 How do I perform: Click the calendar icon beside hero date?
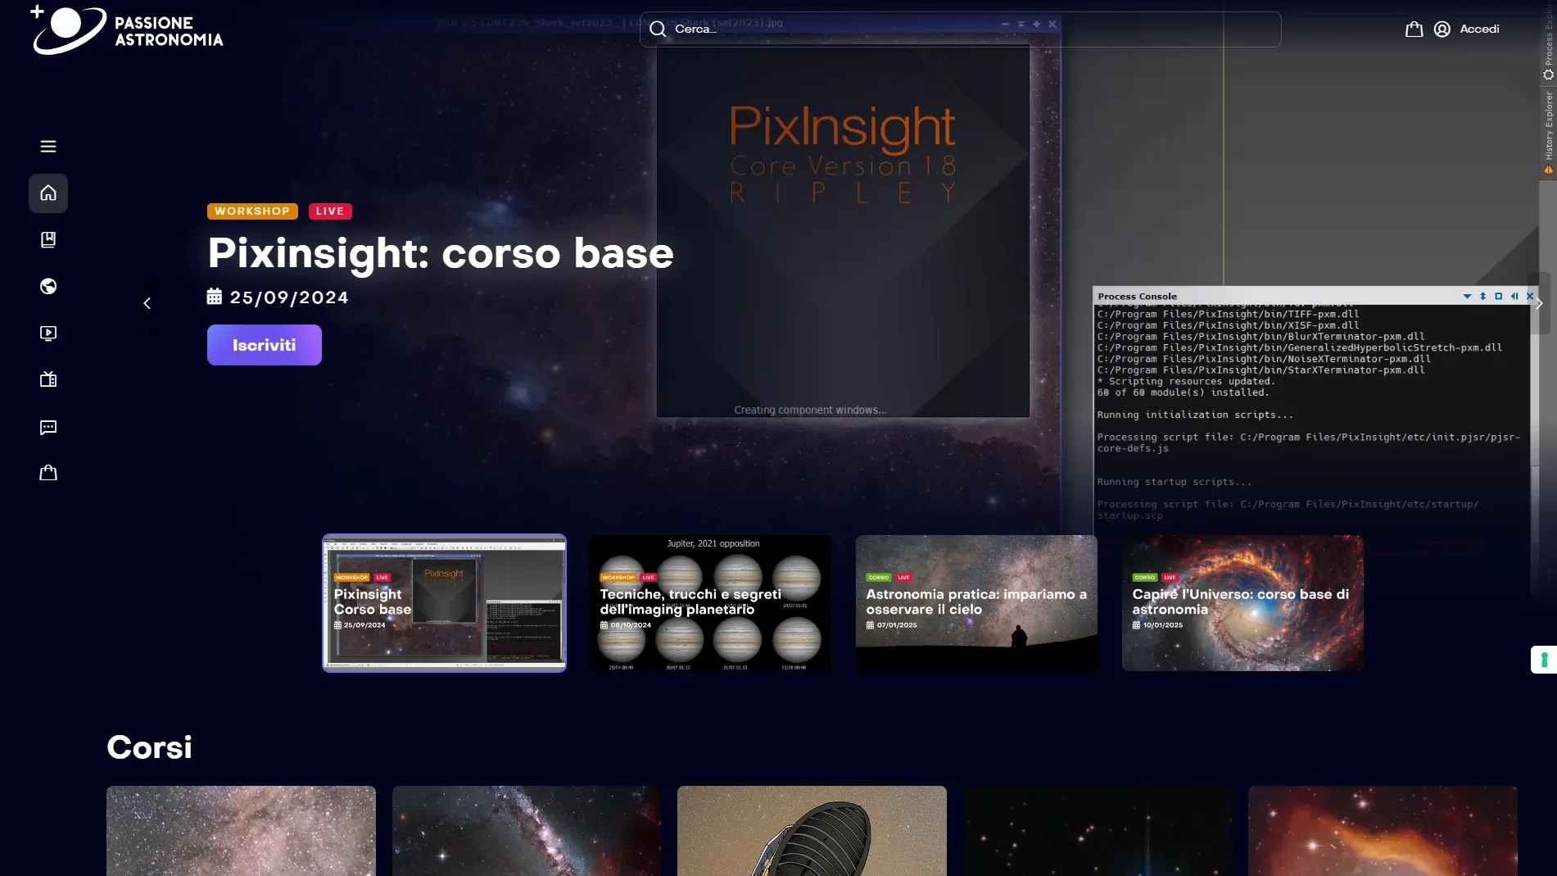pyautogui.click(x=215, y=297)
